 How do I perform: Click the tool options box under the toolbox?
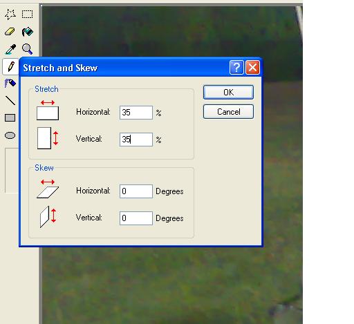coord(12,171)
